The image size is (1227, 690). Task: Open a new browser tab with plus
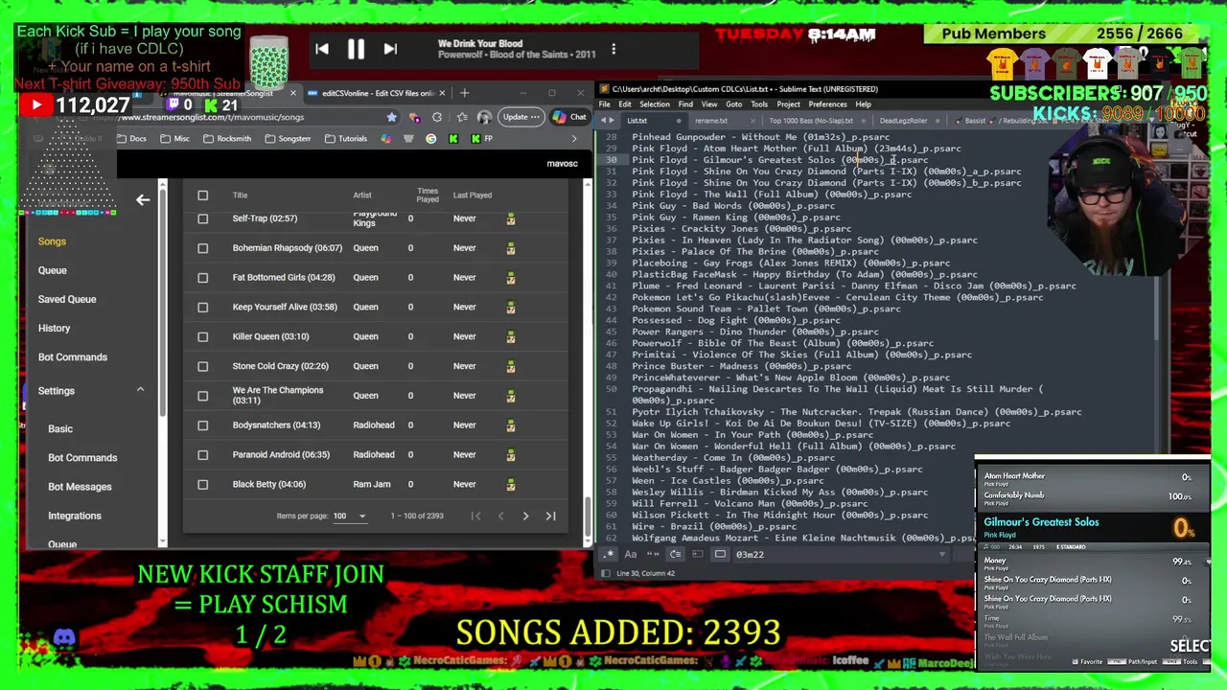pos(464,93)
